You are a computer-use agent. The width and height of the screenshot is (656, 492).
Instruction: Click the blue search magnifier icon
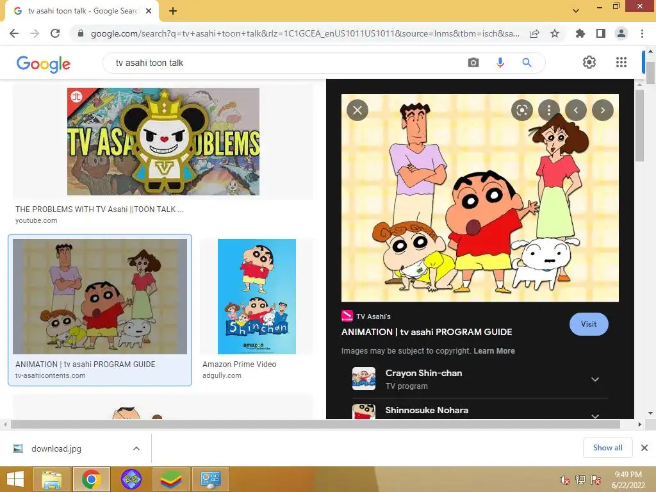click(527, 63)
